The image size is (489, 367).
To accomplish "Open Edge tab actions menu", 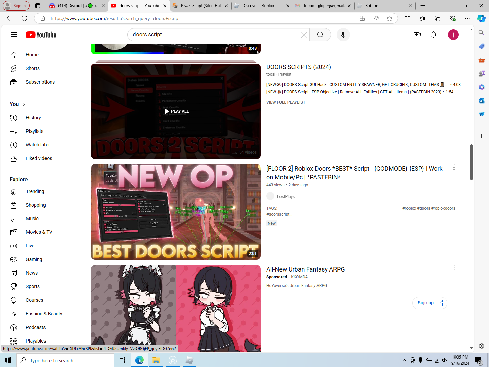I will (x=38, y=6).
